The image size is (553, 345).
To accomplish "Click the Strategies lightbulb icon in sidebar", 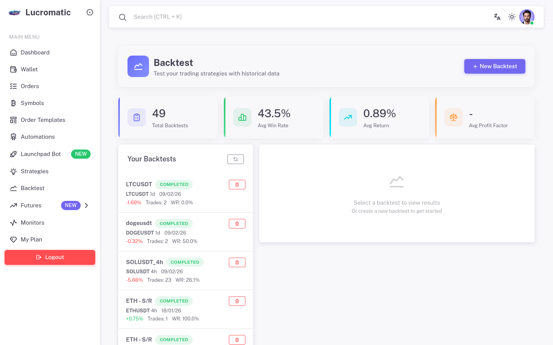I will 13,171.
